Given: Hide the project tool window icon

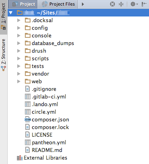Looking at the screenshot, I should (144, 4).
